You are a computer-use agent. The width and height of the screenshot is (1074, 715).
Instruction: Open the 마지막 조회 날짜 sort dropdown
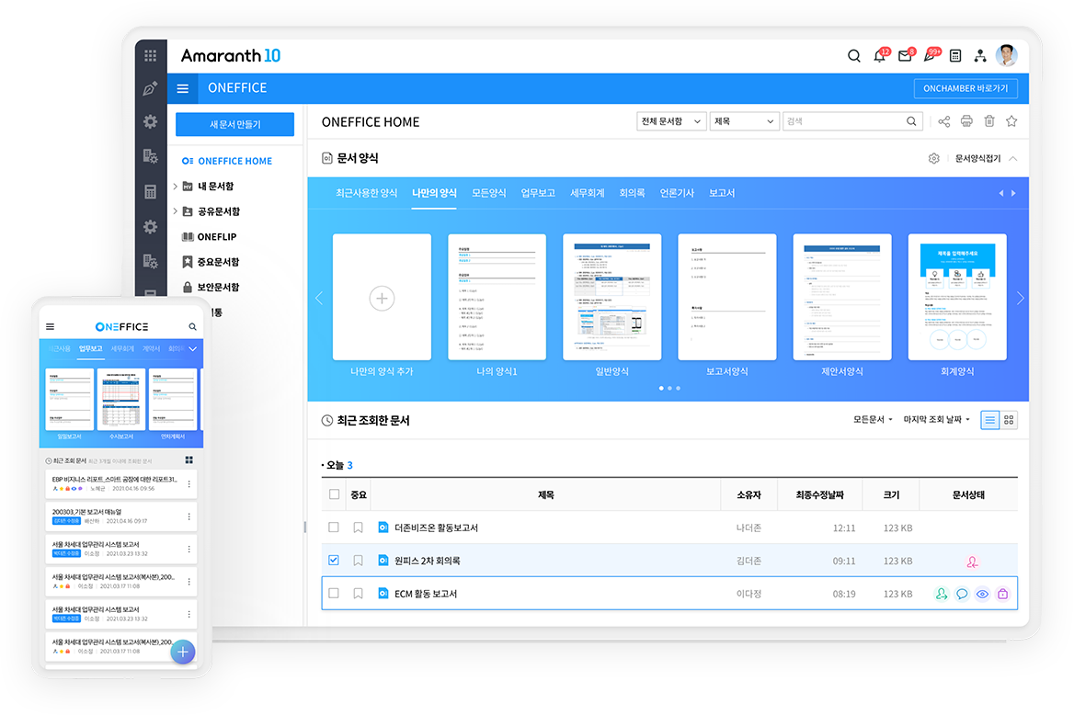pos(936,419)
